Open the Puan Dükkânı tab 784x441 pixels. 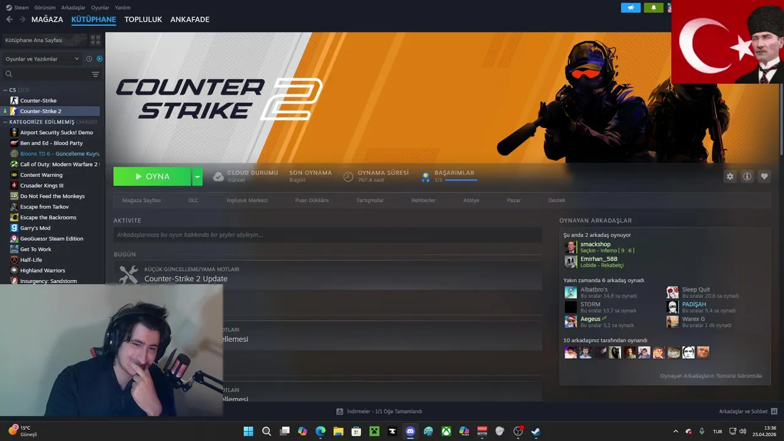pos(312,200)
